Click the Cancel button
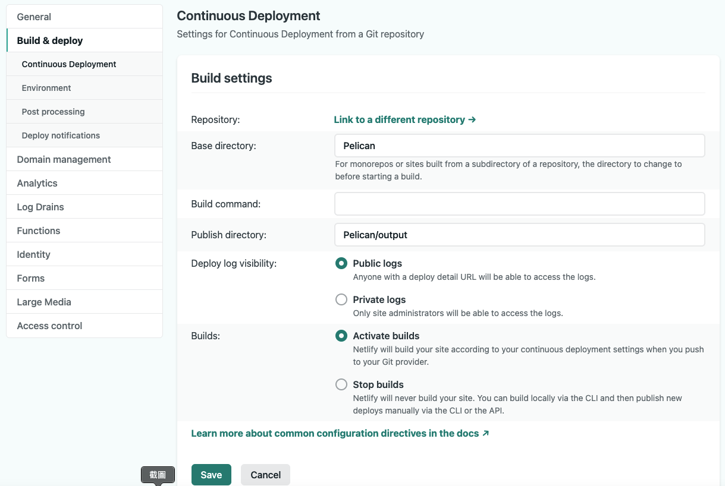This screenshot has height=486, width=725. (265, 475)
